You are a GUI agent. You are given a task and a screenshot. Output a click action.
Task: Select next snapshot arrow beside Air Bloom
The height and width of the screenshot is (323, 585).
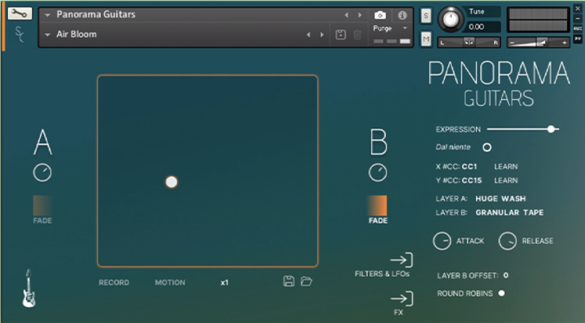[x=321, y=35]
